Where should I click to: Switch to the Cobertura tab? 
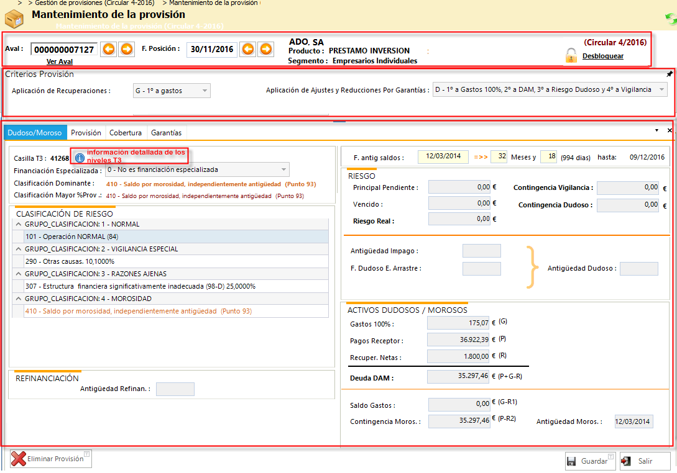click(x=125, y=132)
